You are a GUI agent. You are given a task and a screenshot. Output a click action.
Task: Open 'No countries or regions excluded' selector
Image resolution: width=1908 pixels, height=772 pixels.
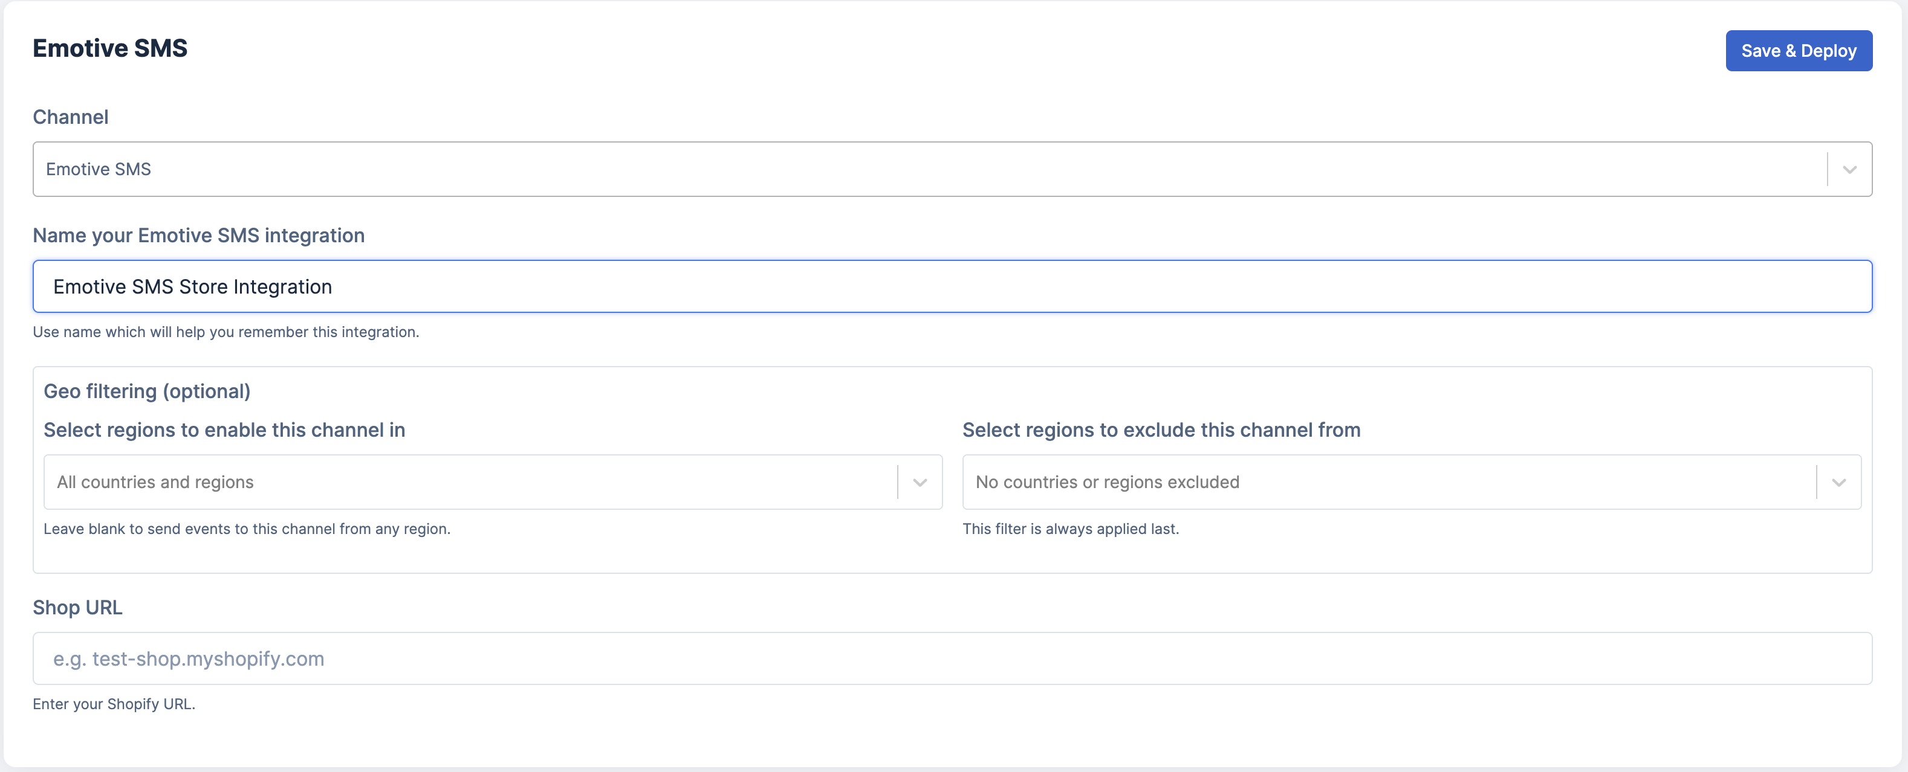[x=1385, y=483]
